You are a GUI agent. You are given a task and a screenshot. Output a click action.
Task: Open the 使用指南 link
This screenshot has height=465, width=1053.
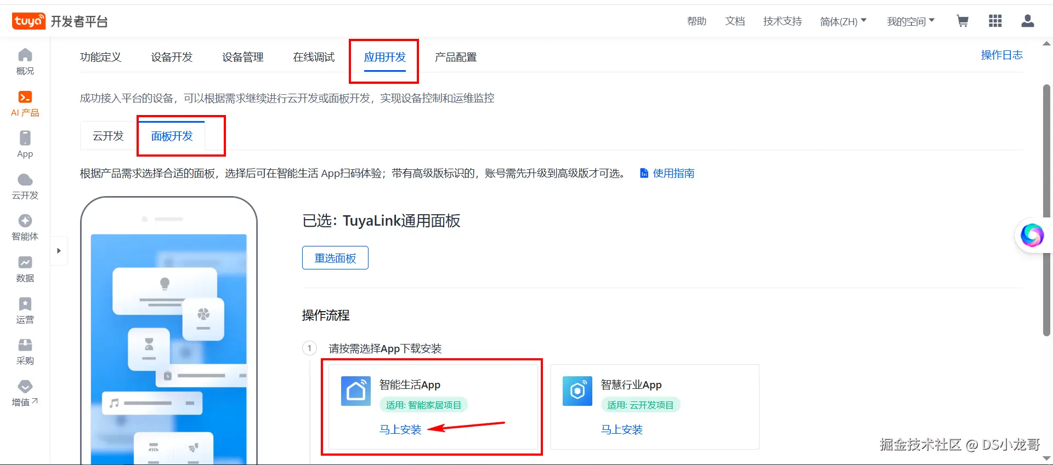point(667,174)
